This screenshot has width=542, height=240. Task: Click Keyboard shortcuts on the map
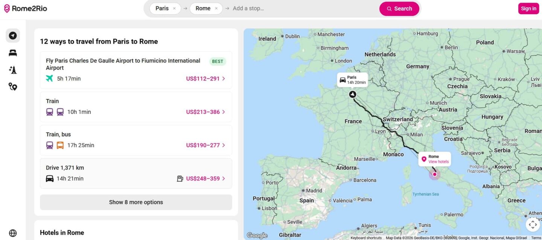[x=366, y=238]
